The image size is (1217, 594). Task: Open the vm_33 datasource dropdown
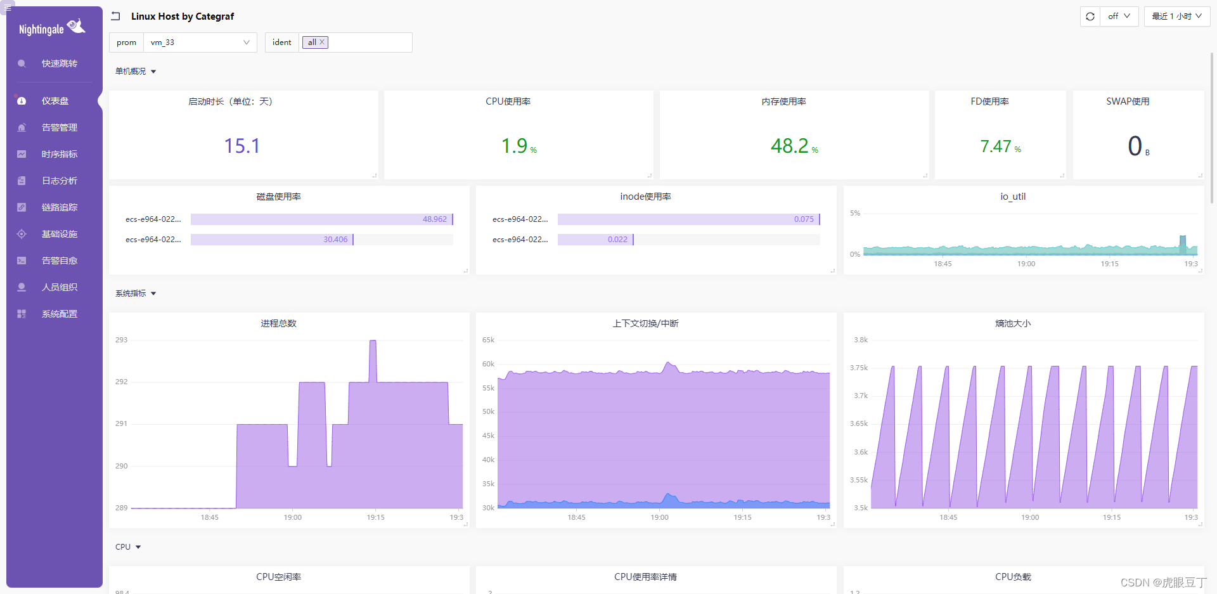[200, 42]
